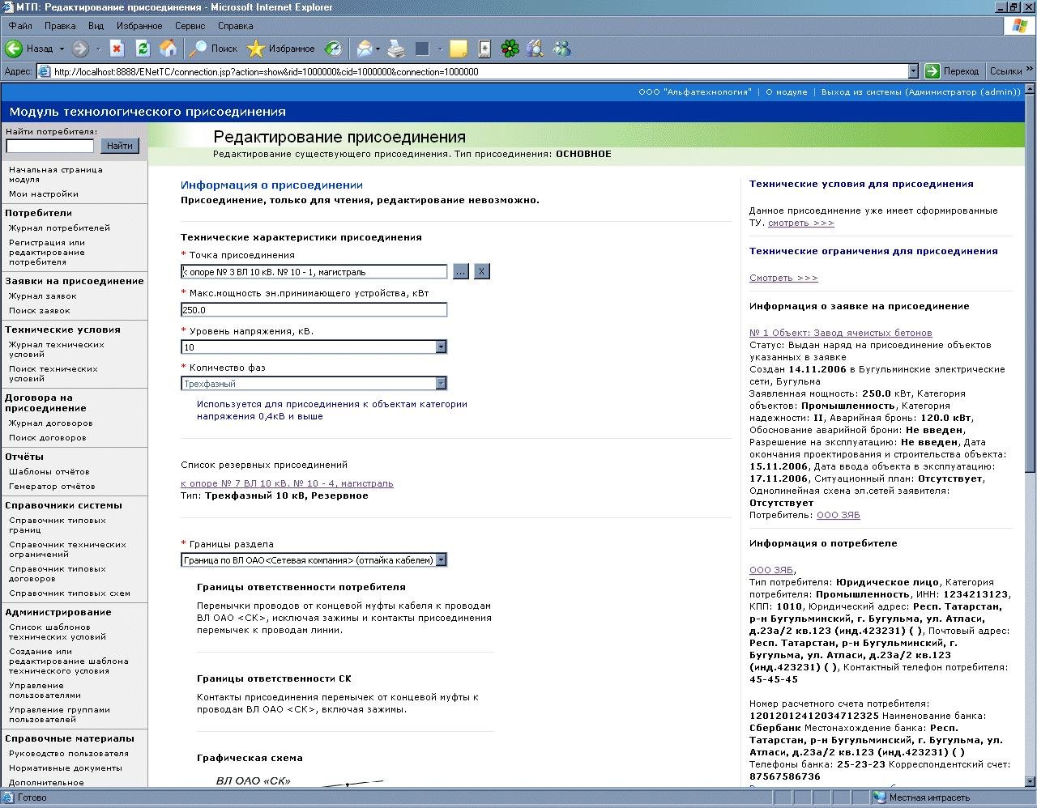Click the page vertical scrollbar down arrow
This screenshot has width=1037, height=808.
pyautogui.click(x=1030, y=781)
